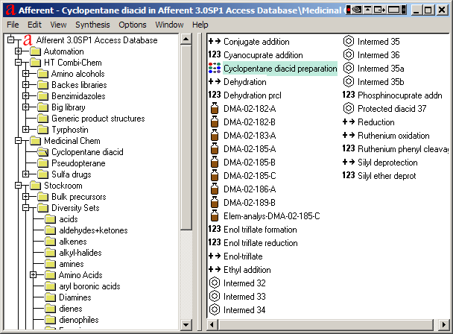The image size is (453, 334).
Task: Collapse the Medicinal Chem folder node
Action: click(19, 141)
